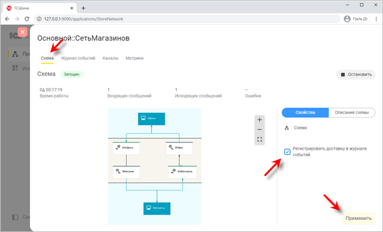Uncheck Регистрировать доставку в журнале событий
Viewport: 383px width, 232px height.
(287, 152)
